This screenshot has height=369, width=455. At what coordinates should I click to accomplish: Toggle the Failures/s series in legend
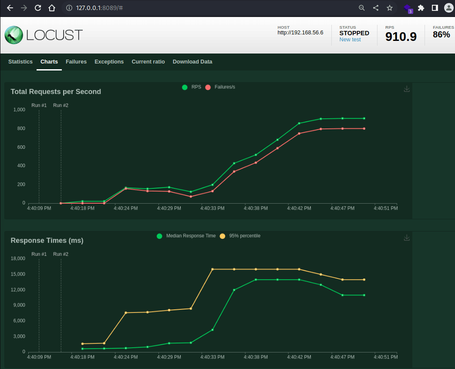pos(208,87)
